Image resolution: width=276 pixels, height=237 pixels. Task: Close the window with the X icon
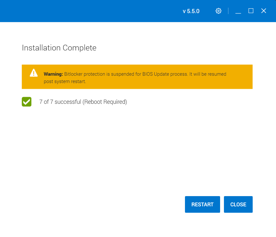pyautogui.click(x=264, y=11)
